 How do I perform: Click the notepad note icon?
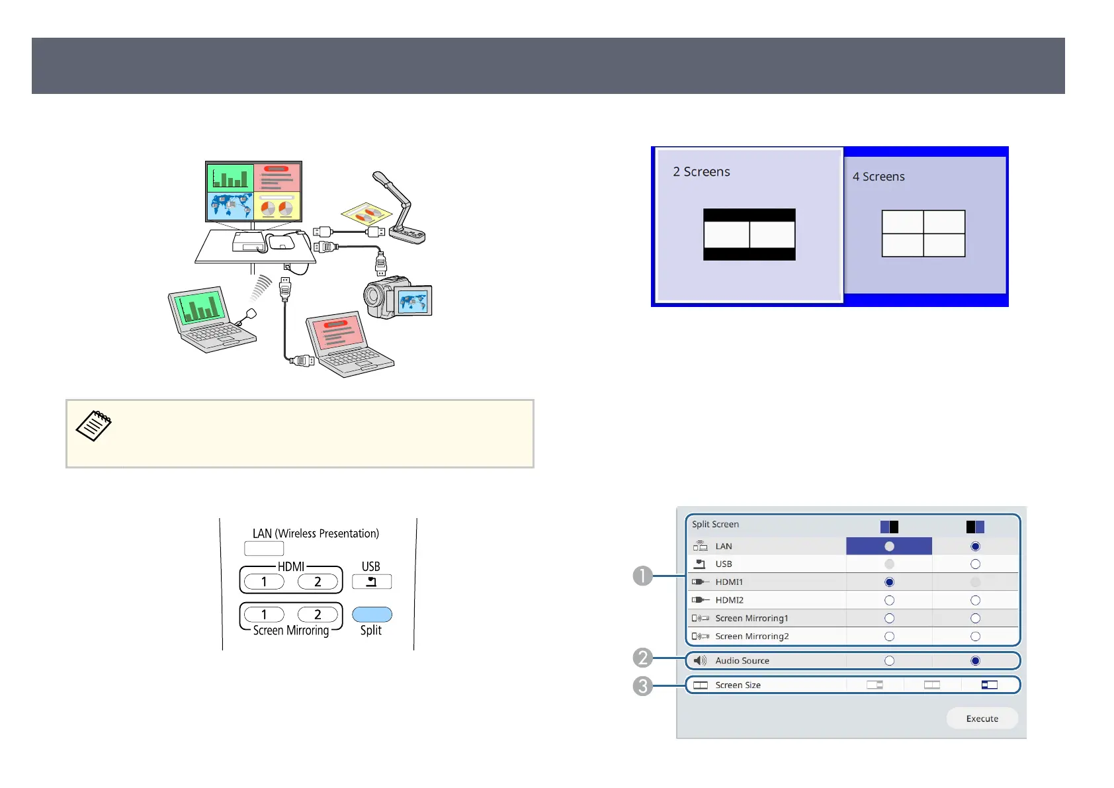[94, 425]
